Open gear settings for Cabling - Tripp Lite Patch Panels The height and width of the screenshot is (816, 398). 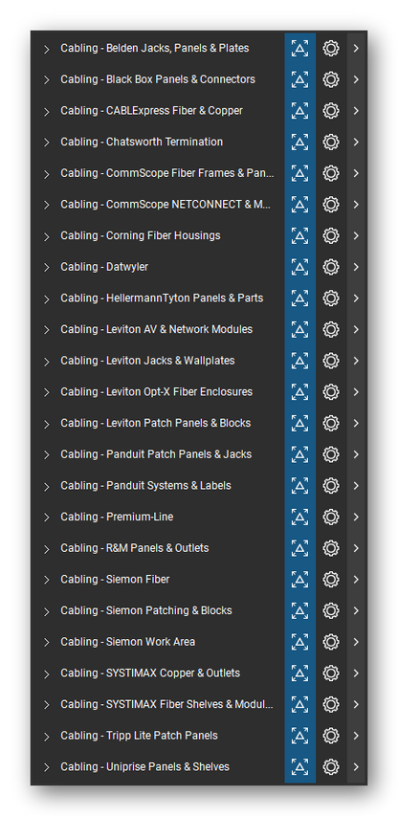[x=331, y=736]
